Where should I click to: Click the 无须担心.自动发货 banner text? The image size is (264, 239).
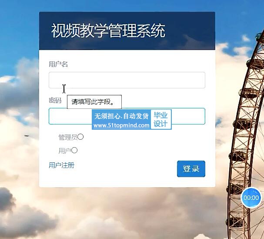(121, 116)
